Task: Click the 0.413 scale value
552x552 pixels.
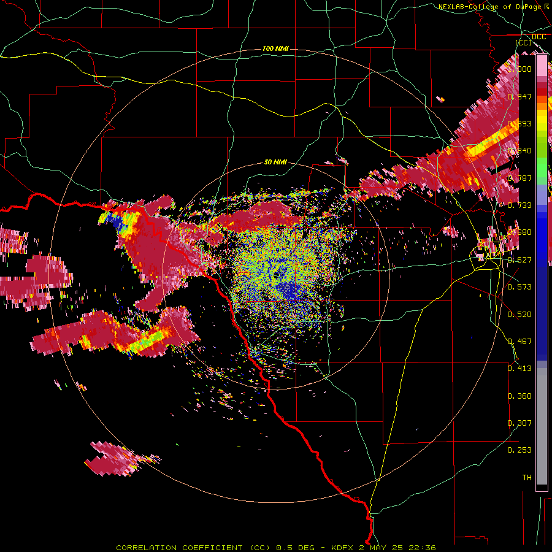Action: [x=519, y=369]
